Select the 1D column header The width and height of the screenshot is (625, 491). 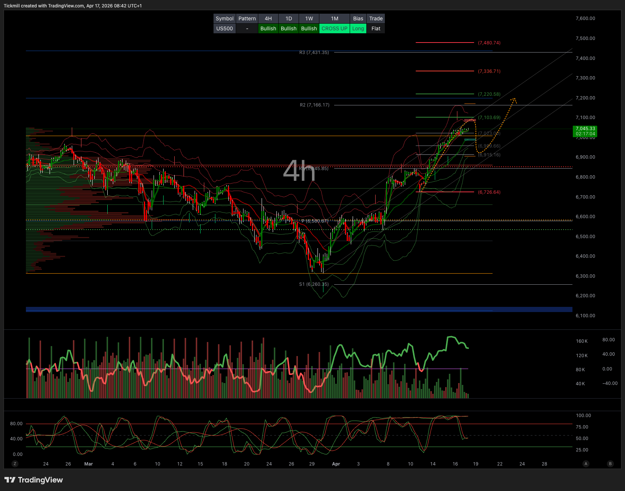coord(289,18)
